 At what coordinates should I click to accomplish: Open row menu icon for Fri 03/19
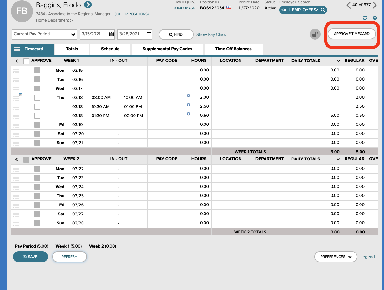[x=16, y=125]
